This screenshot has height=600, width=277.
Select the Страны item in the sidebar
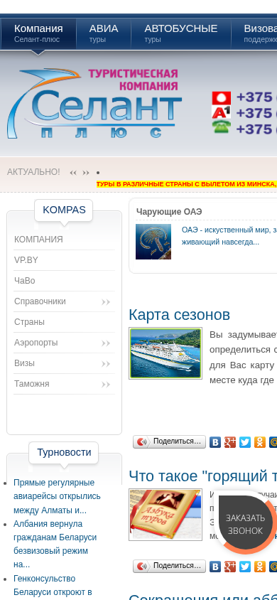pyautogui.click(x=64, y=322)
